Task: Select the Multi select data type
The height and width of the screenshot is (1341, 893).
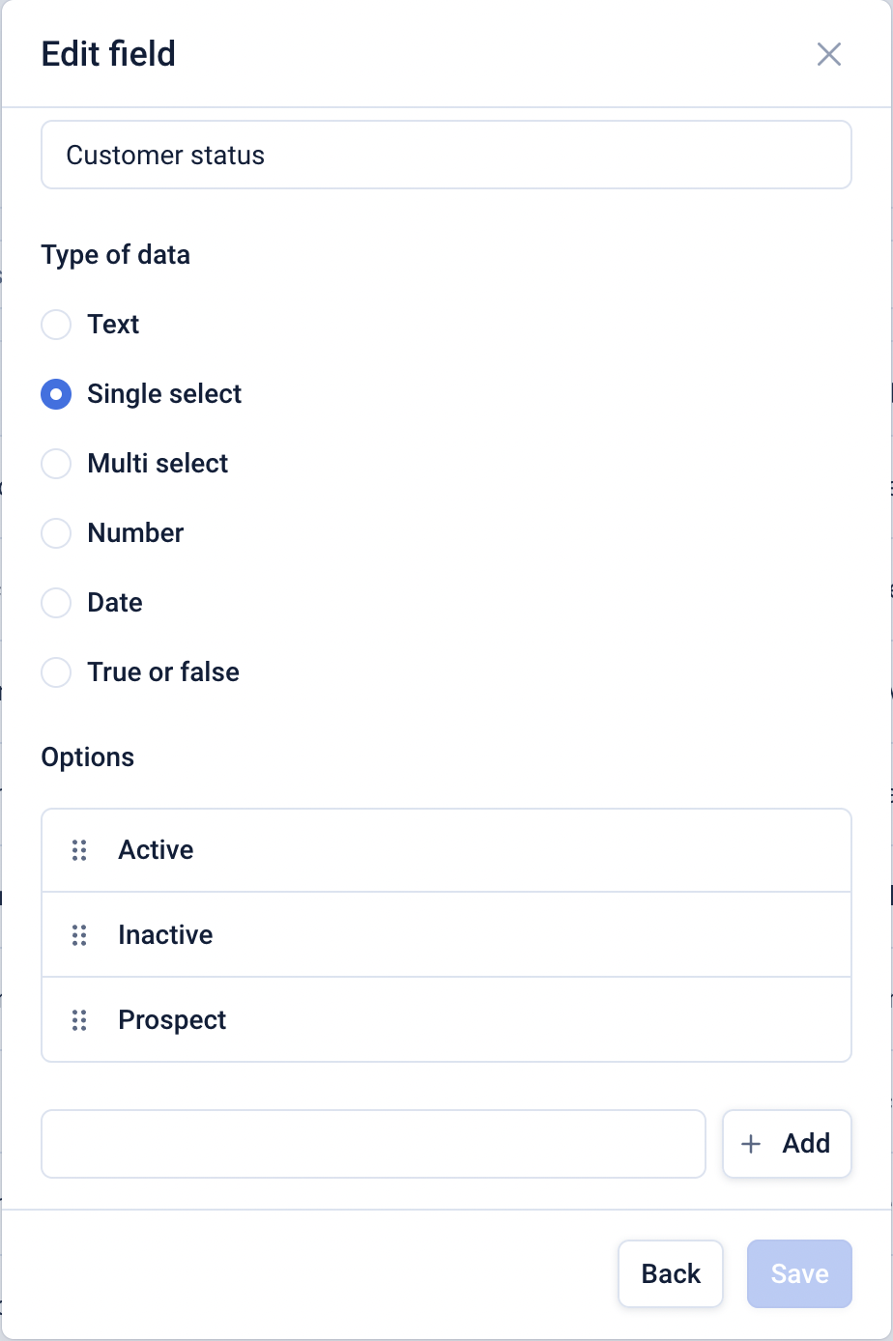Action: (56, 464)
